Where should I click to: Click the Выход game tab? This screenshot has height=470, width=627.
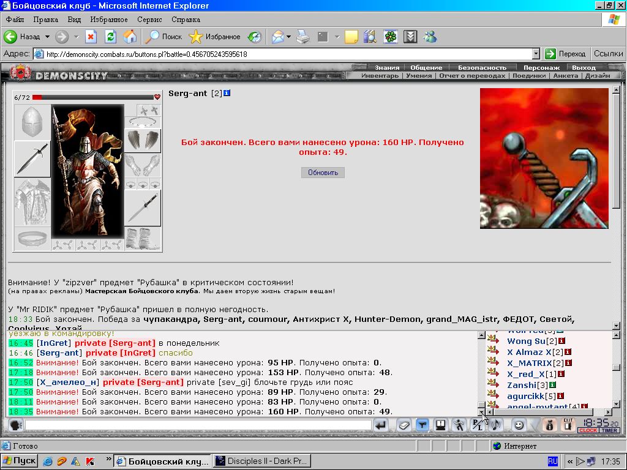(x=584, y=67)
